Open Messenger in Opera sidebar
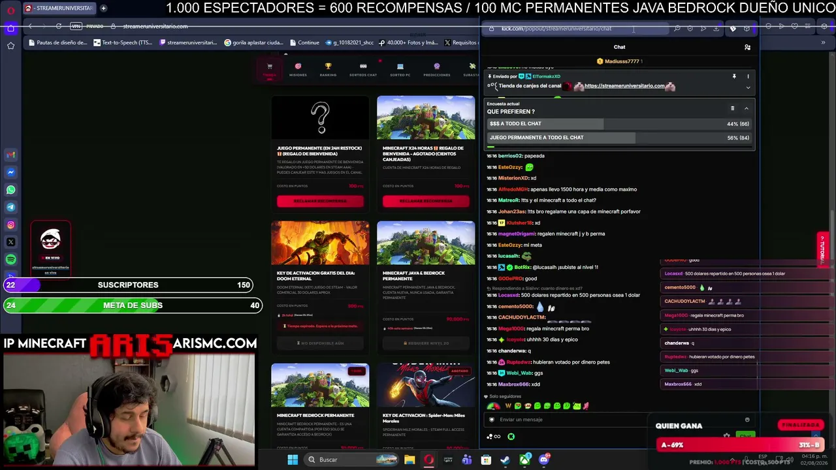 click(x=10, y=172)
